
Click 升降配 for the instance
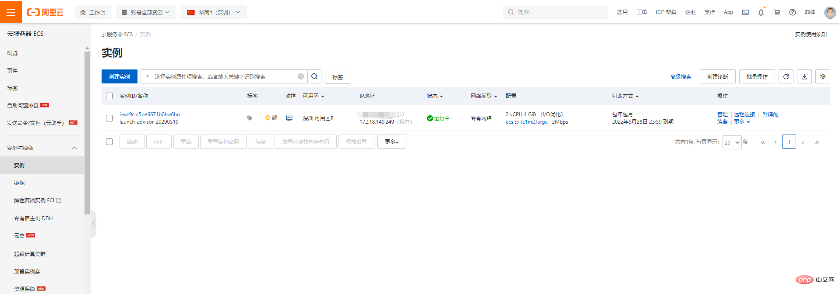click(x=770, y=114)
